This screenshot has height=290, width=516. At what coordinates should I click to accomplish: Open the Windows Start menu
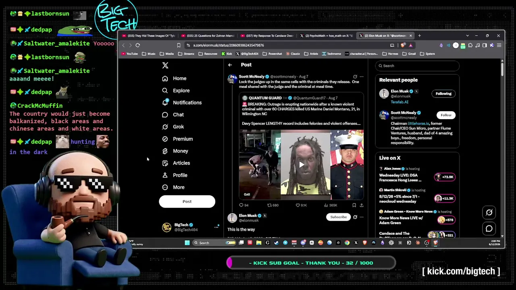[x=187, y=243]
